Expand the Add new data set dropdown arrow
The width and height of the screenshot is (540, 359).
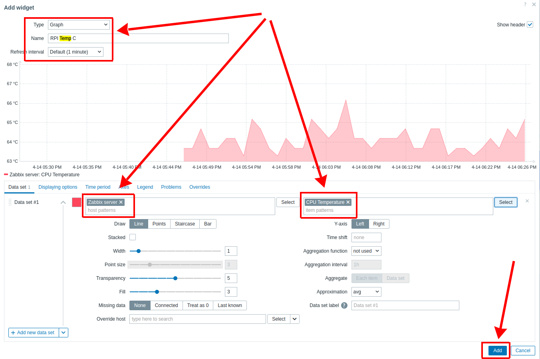pyautogui.click(x=64, y=332)
